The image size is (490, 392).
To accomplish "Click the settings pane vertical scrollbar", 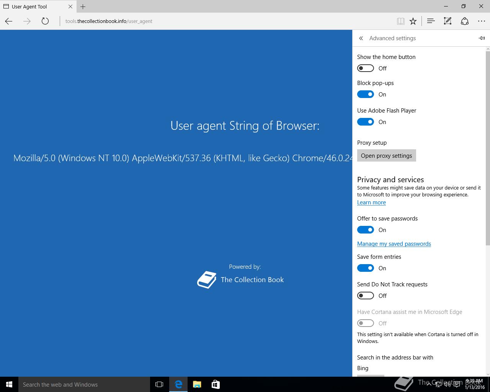I will (488, 149).
